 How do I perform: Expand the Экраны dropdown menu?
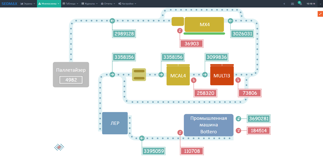tap(28, 4)
